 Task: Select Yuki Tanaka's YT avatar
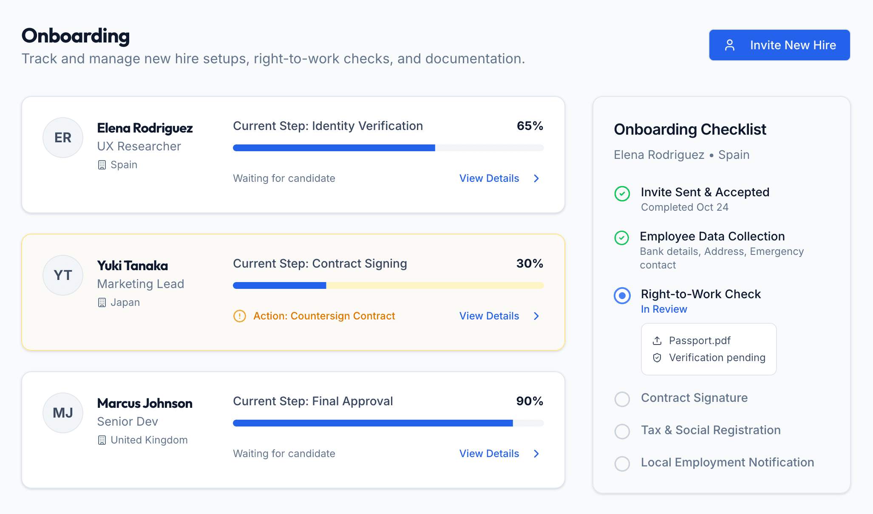click(62, 275)
